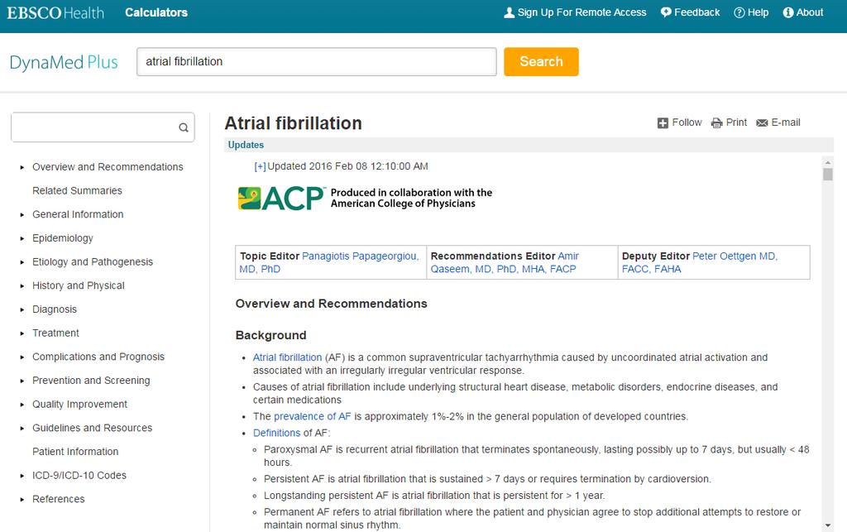Click the E-mail envelope icon

pyautogui.click(x=762, y=123)
